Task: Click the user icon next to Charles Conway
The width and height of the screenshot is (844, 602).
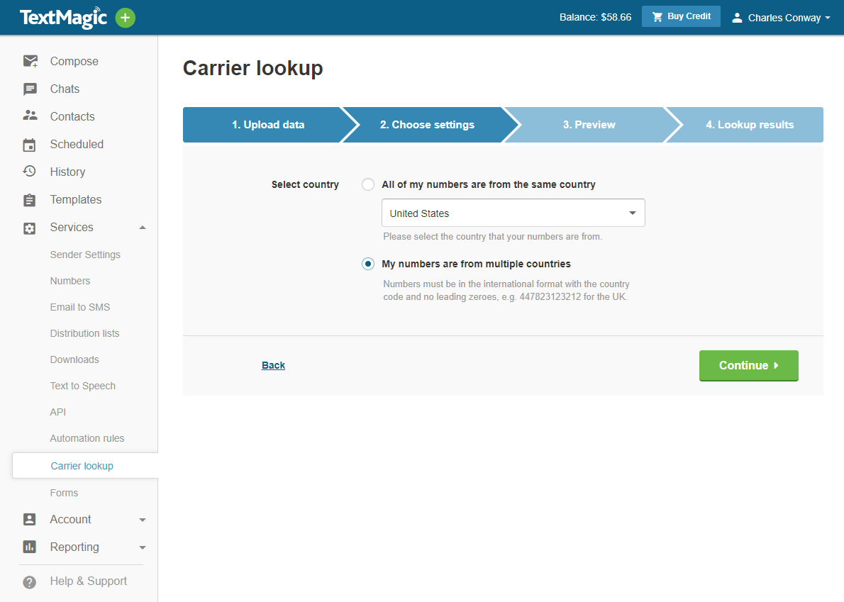Action: point(736,18)
